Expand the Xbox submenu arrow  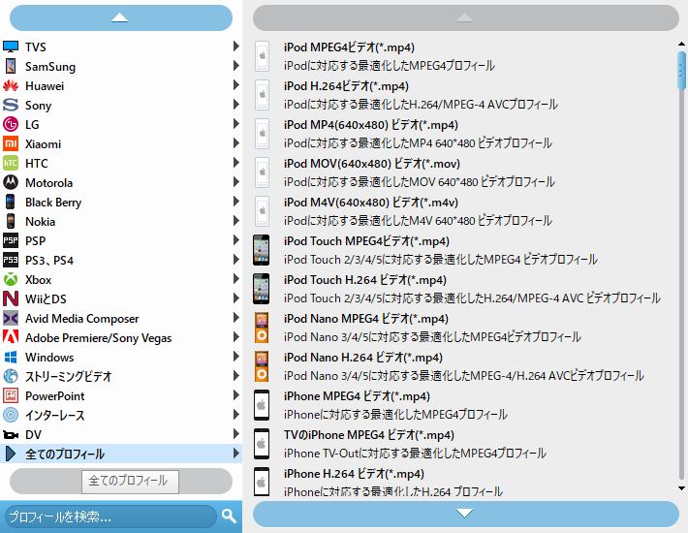click(x=236, y=278)
